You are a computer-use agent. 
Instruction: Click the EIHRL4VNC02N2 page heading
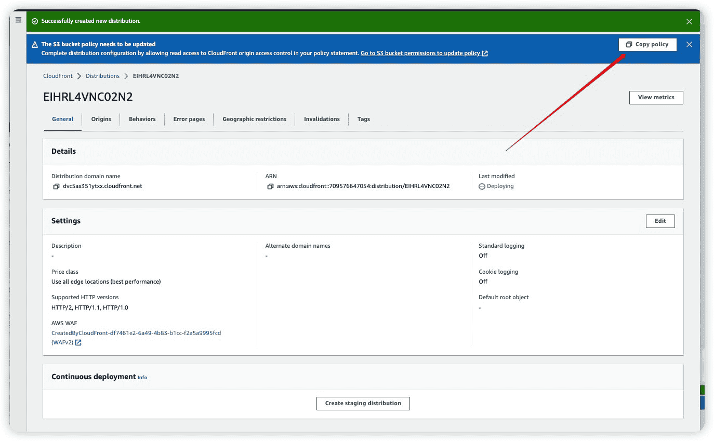88,97
